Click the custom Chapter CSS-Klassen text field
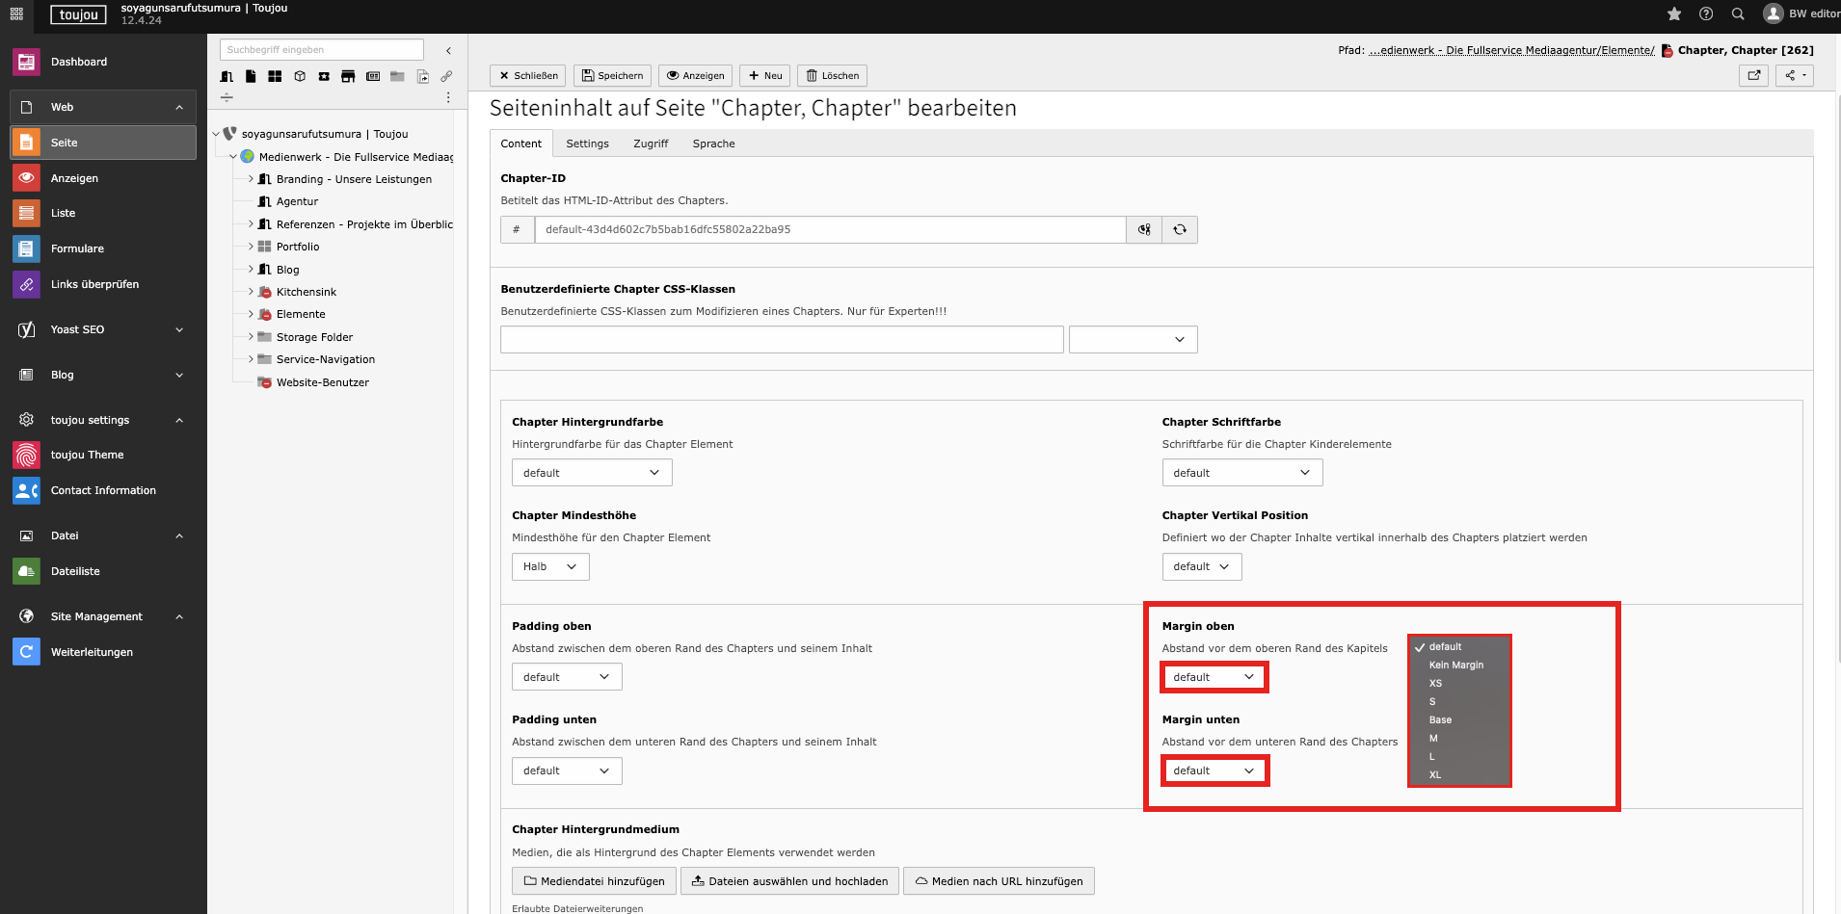This screenshot has width=1841, height=914. [781, 339]
